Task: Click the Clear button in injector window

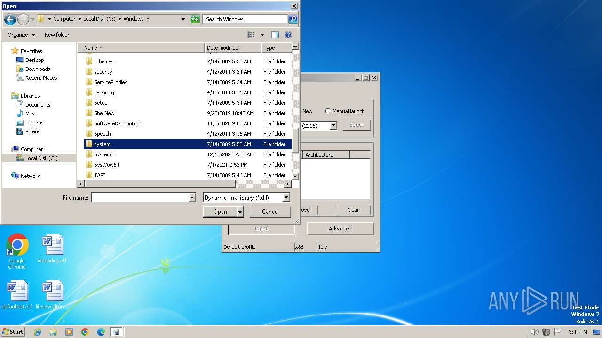Action: point(353,210)
